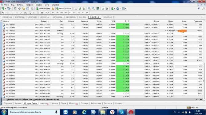Open the Сервис menu
The image size is (206, 115).
click(x=39, y=5)
